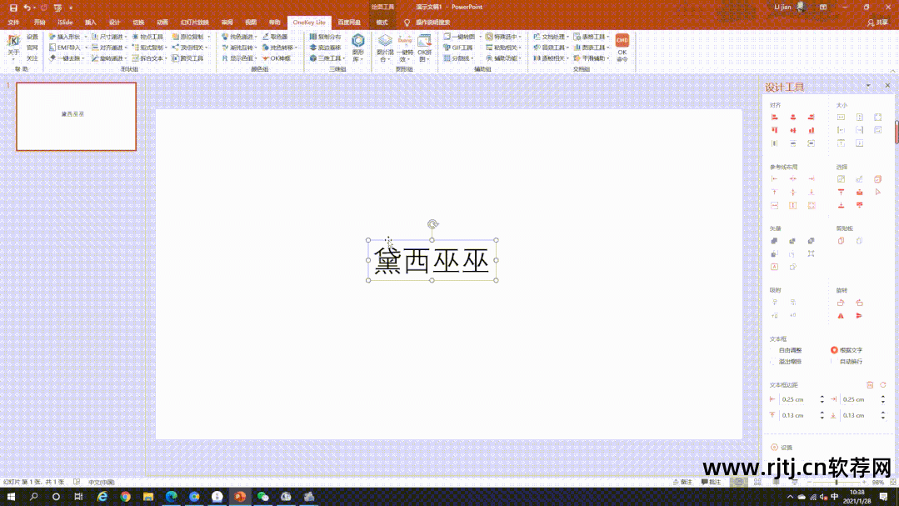
Task: Click the Undo icon in title bar
Action: [x=27, y=8]
